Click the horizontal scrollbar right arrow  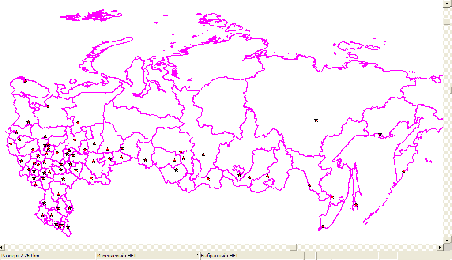pyautogui.click(x=440, y=247)
